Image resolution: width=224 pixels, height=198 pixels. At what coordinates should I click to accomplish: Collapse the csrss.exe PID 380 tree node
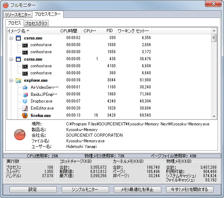click(x=11, y=38)
